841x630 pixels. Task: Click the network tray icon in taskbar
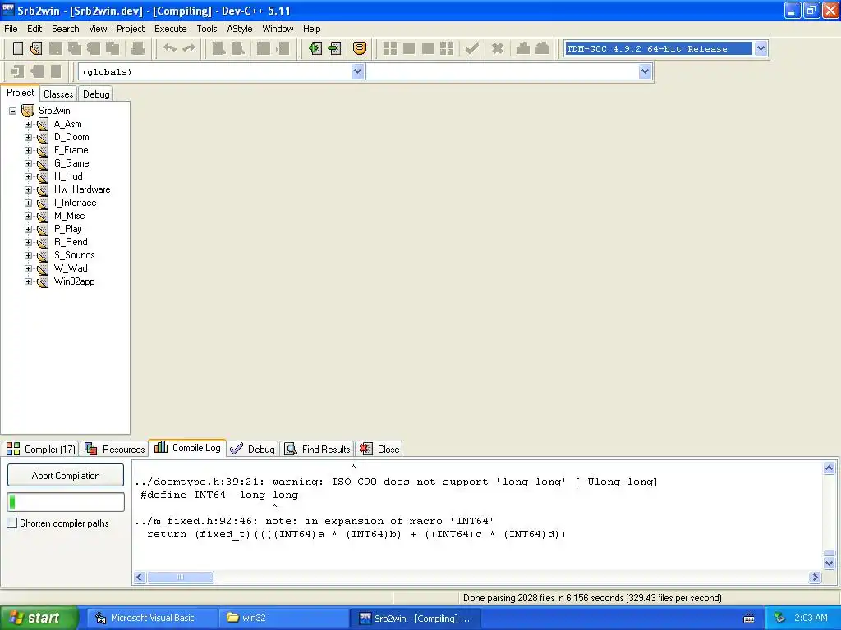(780, 618)
